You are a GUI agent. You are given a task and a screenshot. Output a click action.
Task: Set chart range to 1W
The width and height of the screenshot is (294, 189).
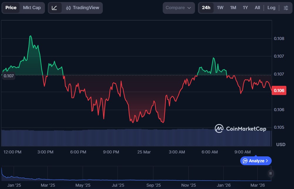pos(220,8)
